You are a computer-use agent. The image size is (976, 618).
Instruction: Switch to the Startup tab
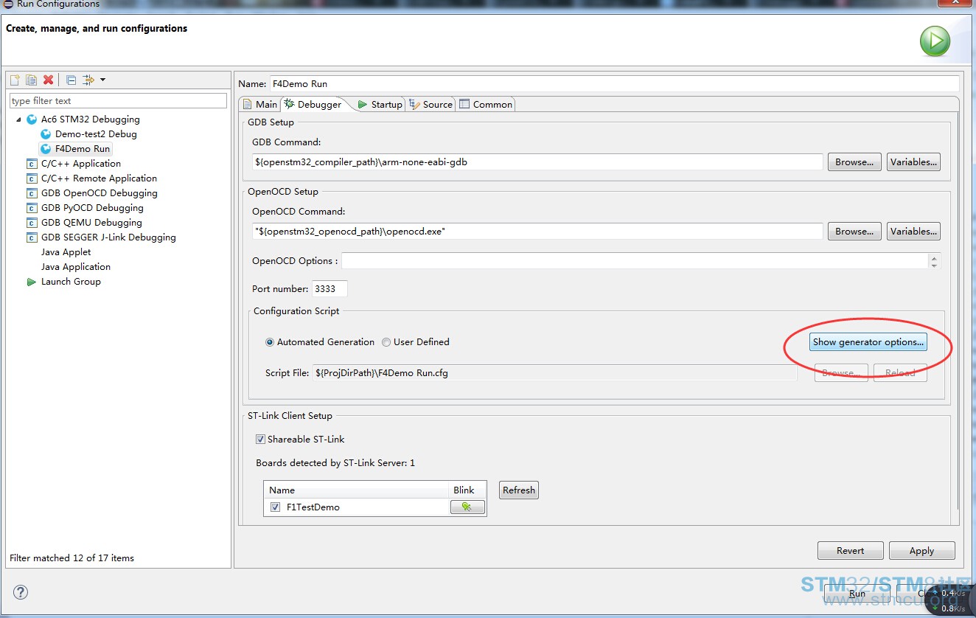pyautogui.click(x=380, y=104)
